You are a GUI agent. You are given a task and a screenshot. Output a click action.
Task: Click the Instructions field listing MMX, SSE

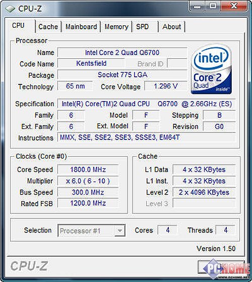coord(146,137)
